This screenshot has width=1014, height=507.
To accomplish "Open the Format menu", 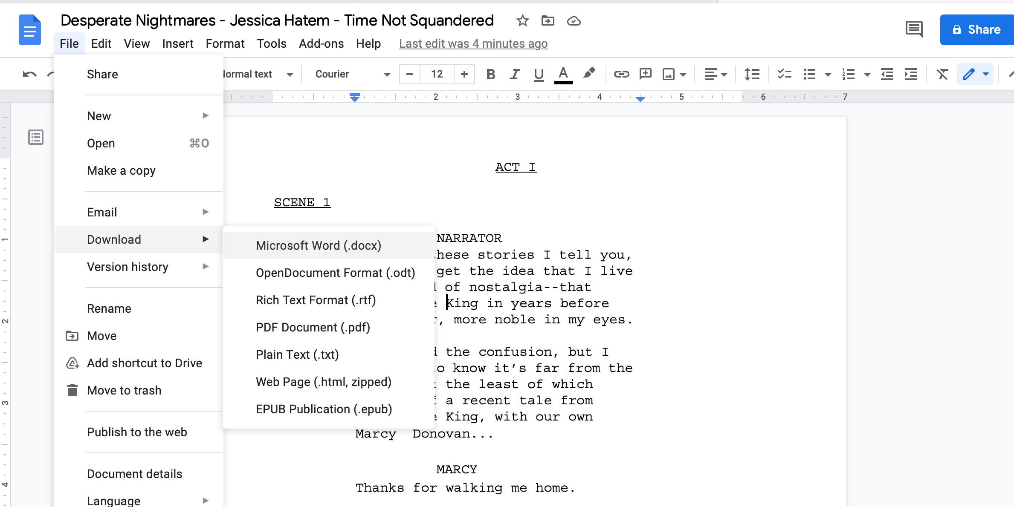I will coord(225,43).
